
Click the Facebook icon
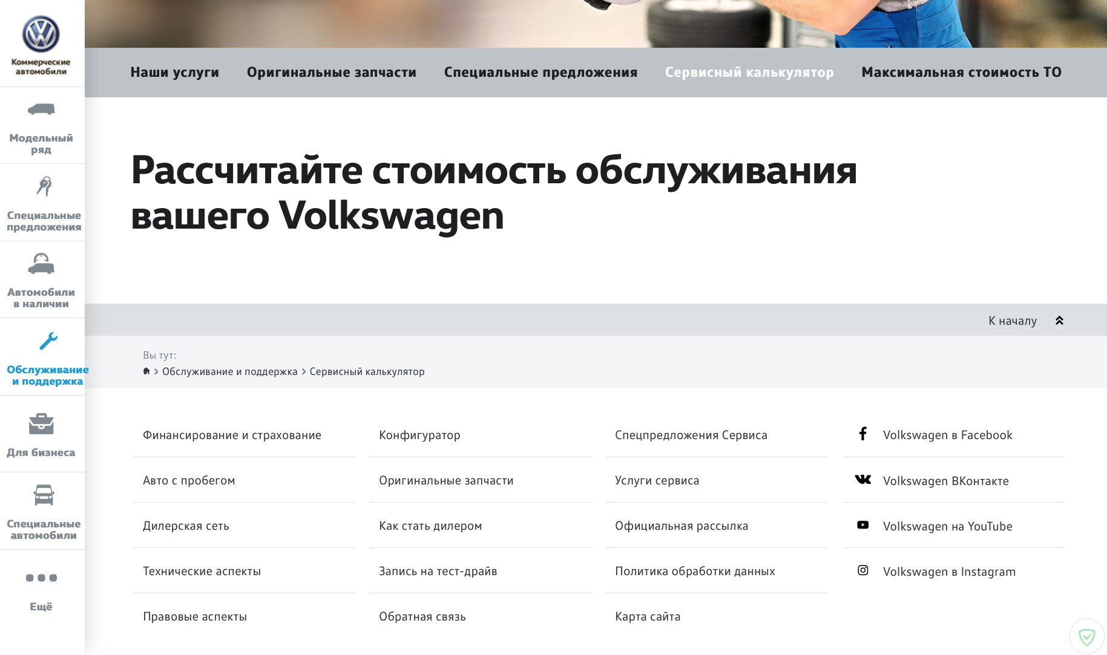863,434
